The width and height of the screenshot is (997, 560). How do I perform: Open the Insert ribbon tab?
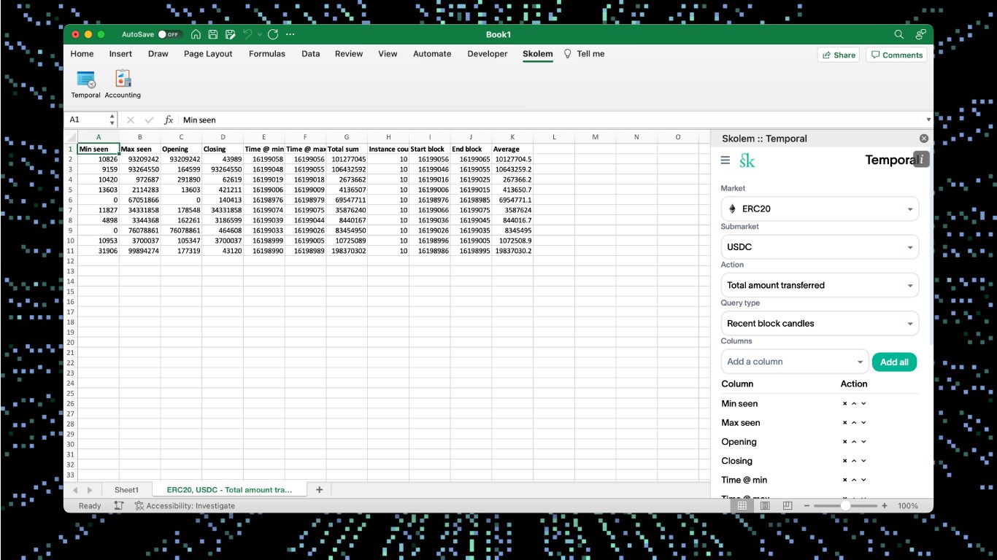(120, 54)
